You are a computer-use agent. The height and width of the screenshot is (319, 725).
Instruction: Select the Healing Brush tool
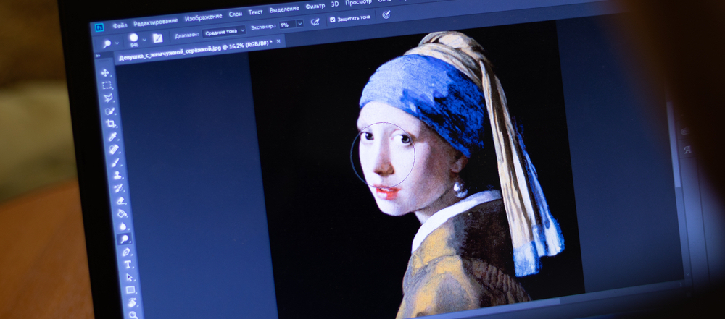[114, 150]
